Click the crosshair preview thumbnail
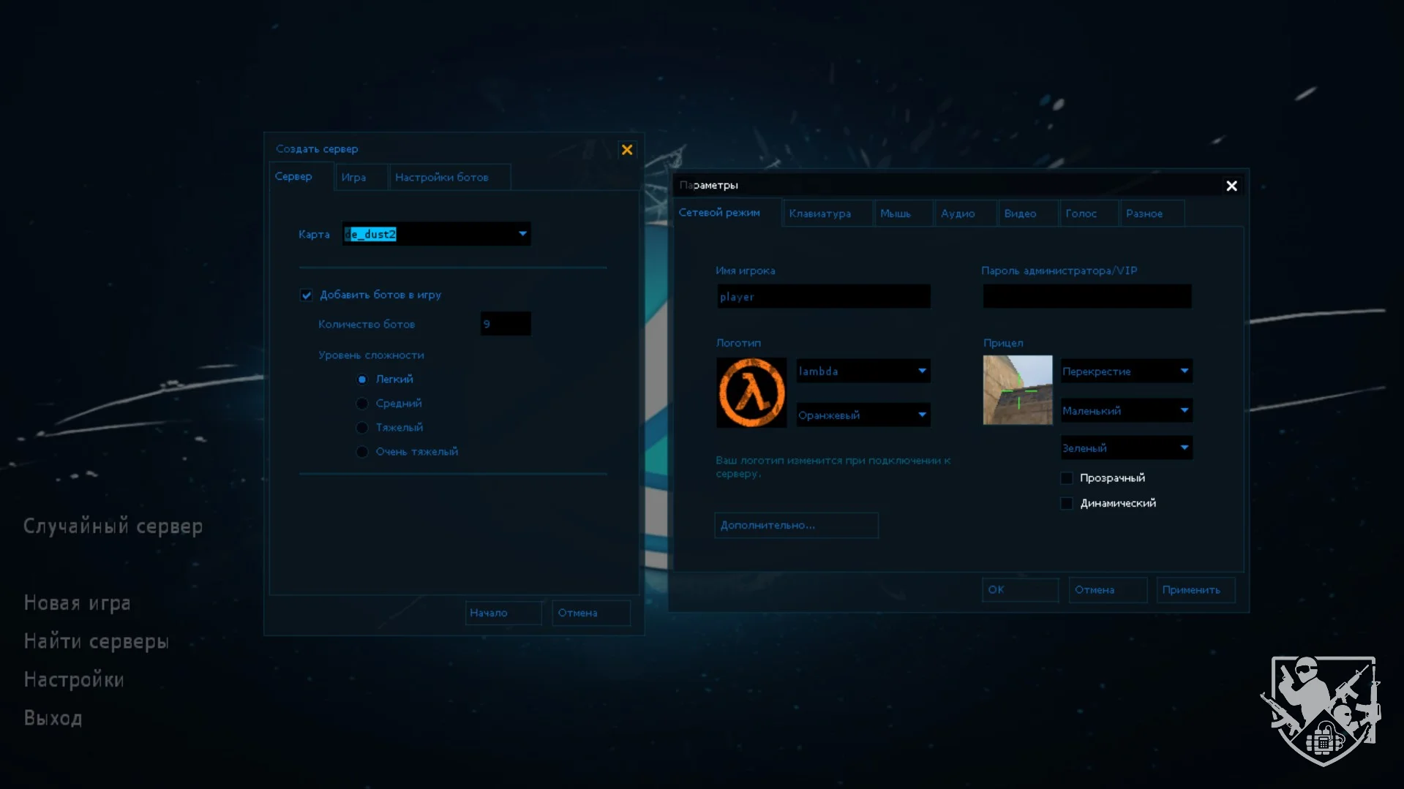This screenshot has height=789, width=1404. (1017, 390)
